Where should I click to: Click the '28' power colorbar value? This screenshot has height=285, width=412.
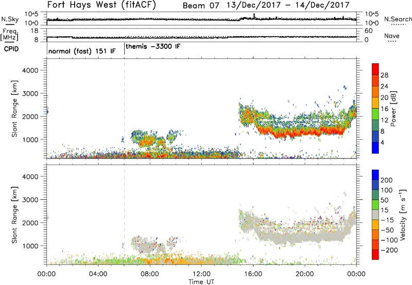coord(384,75)
